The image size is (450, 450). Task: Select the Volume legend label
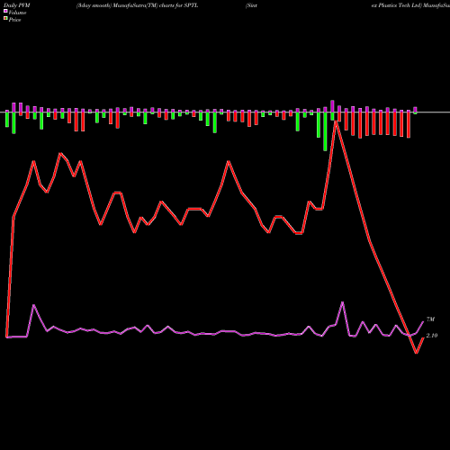[17, 13]
